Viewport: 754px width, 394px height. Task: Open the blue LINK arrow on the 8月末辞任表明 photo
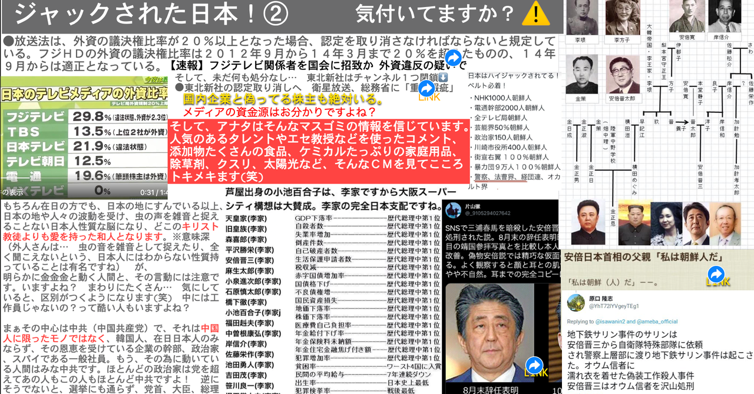(x=534, y=365)
